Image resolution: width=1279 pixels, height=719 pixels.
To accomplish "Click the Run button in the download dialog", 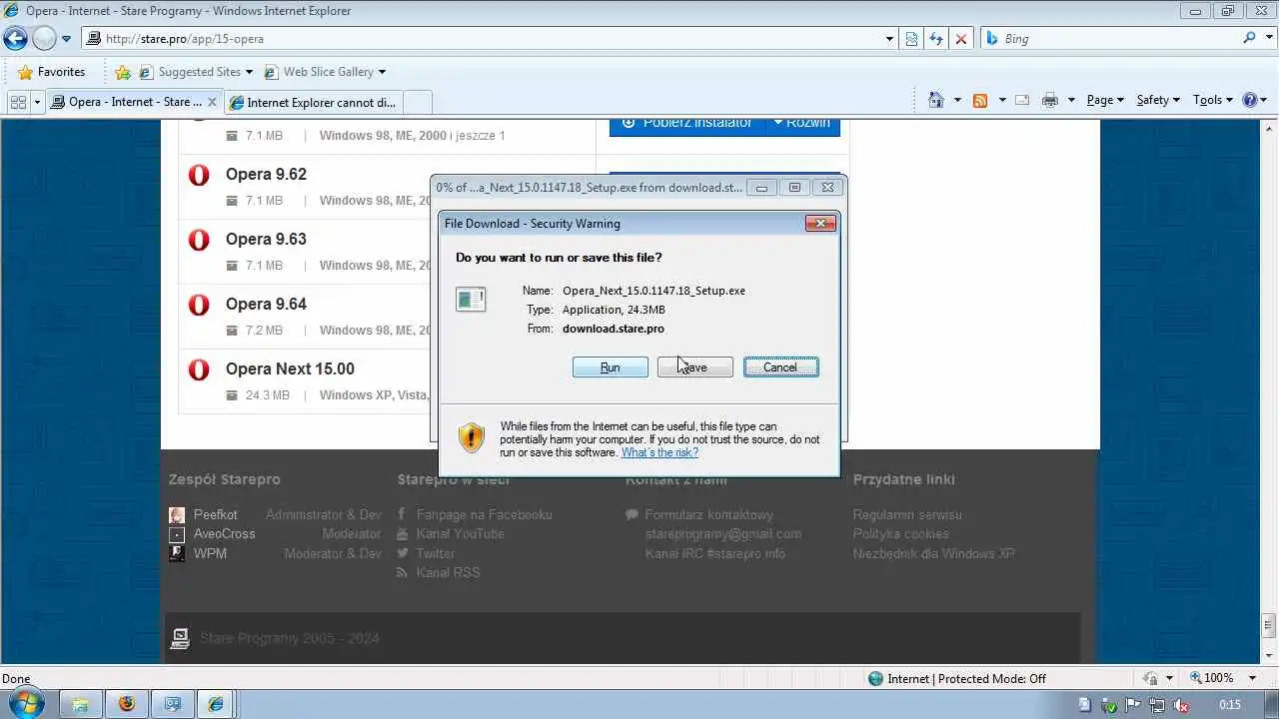I will pos(610,367).
